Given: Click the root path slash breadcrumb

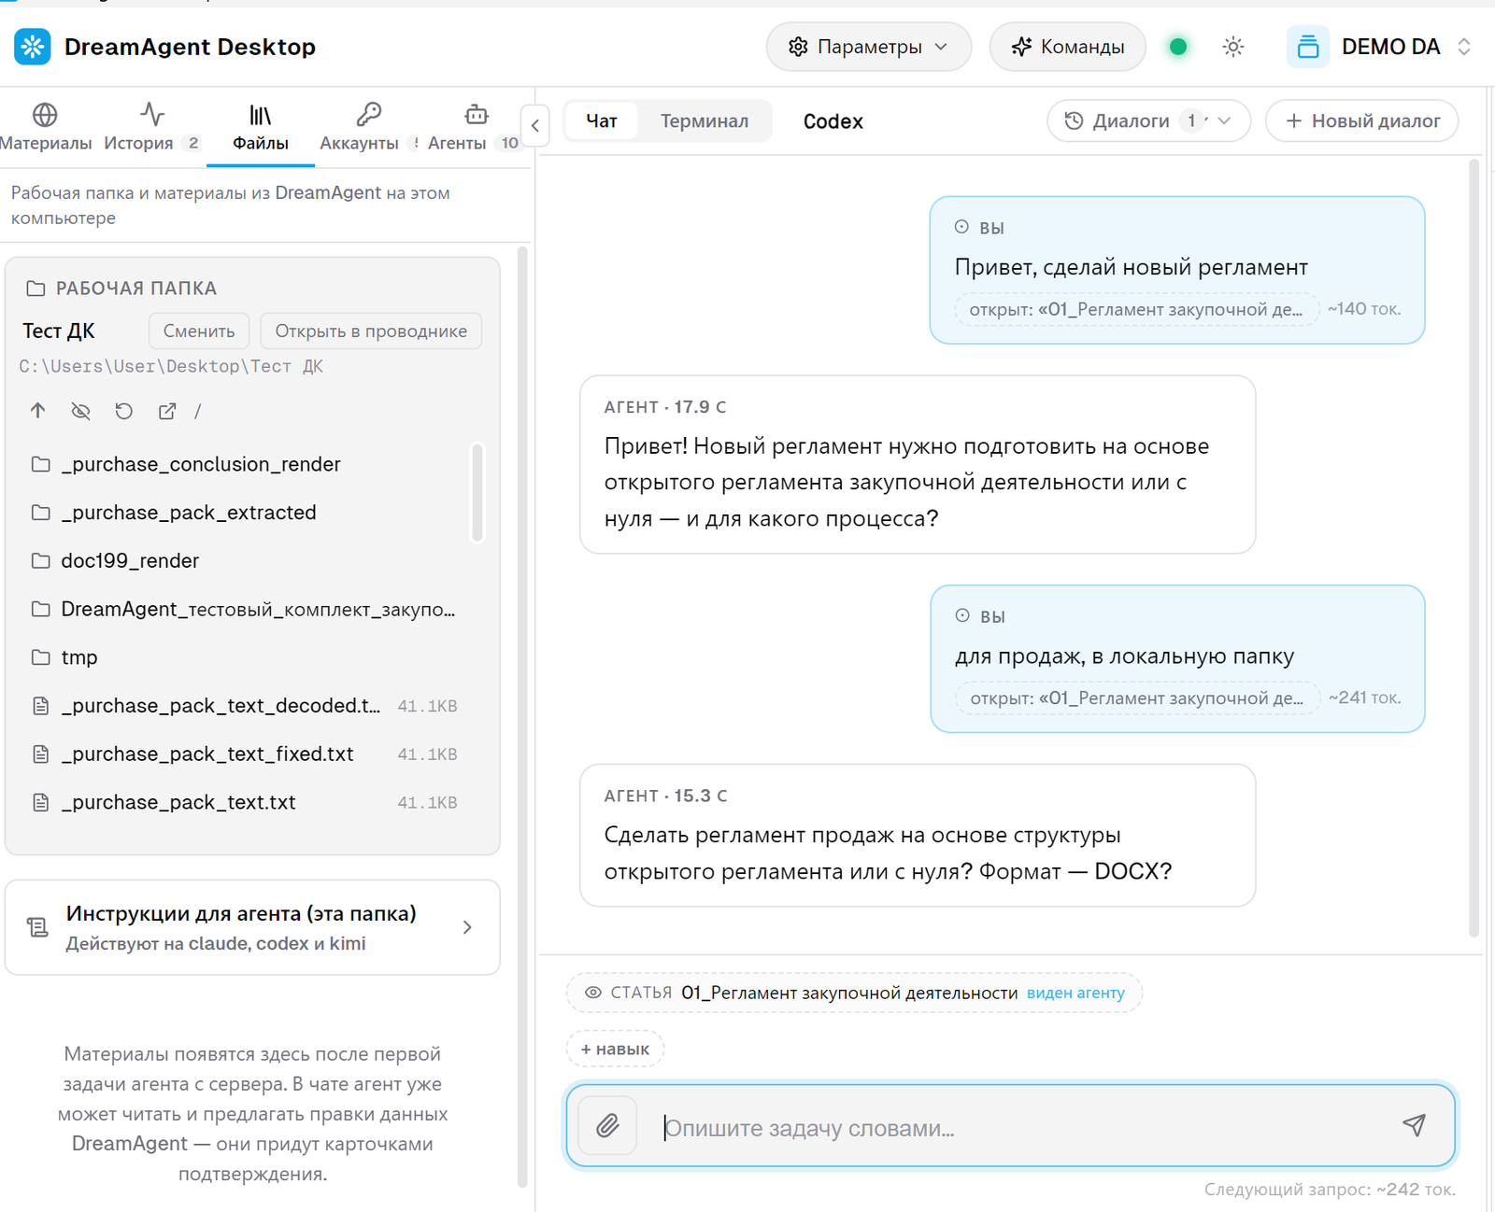Looking at the screenshot, I should click(x=198, y=411).
